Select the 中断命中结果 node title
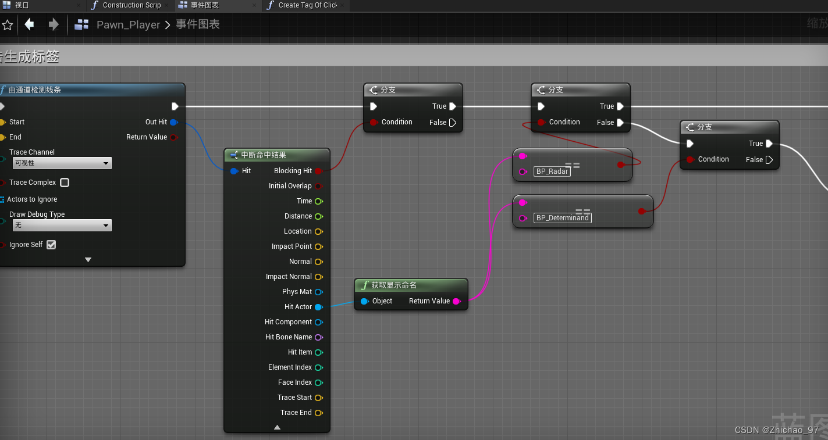Screen dimensions: 828x440 click(264, 155)
